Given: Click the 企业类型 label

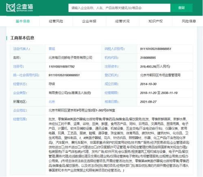Looking at the screenshot, I should 20,93.
